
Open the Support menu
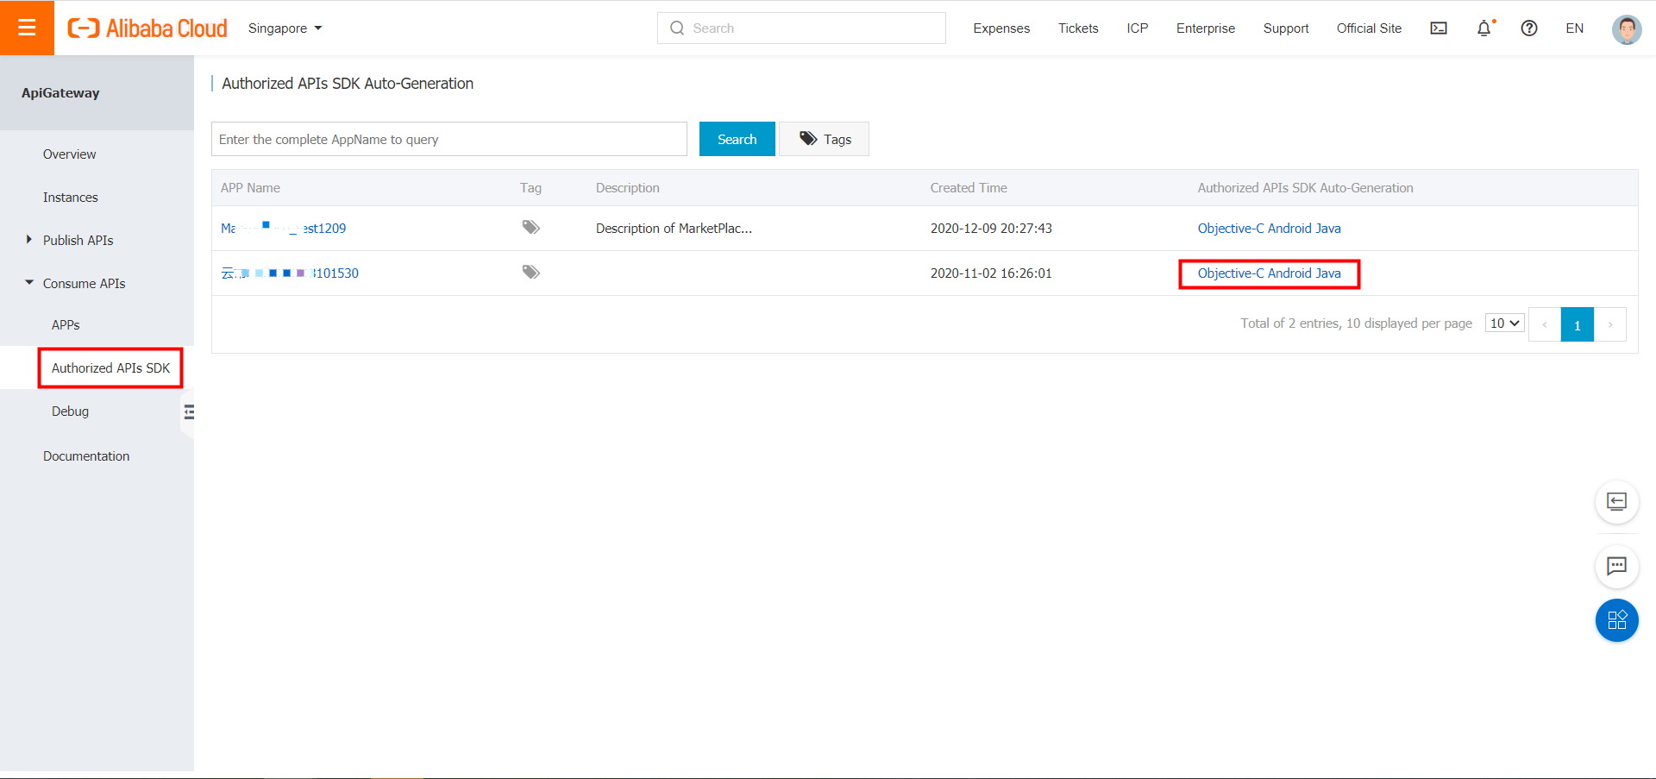(x=1285, y=28)
